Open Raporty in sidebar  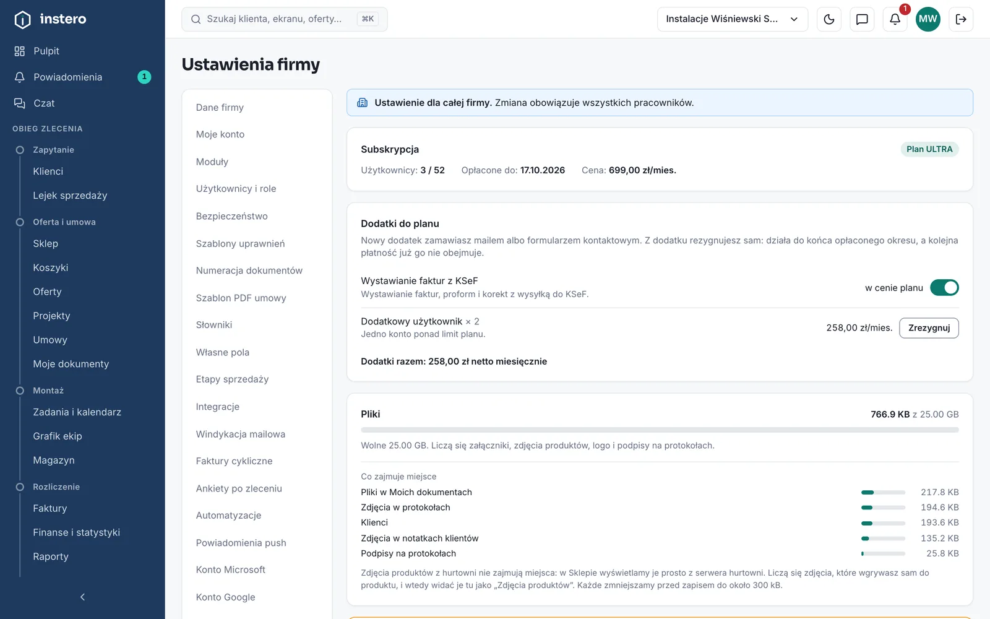click(51, 556)
